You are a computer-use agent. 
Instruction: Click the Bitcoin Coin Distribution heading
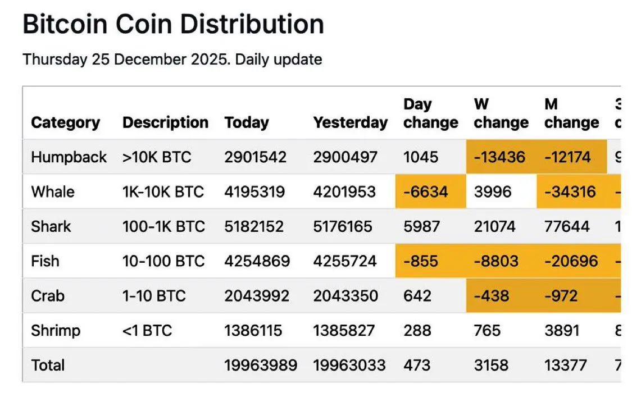pos(173,25)
